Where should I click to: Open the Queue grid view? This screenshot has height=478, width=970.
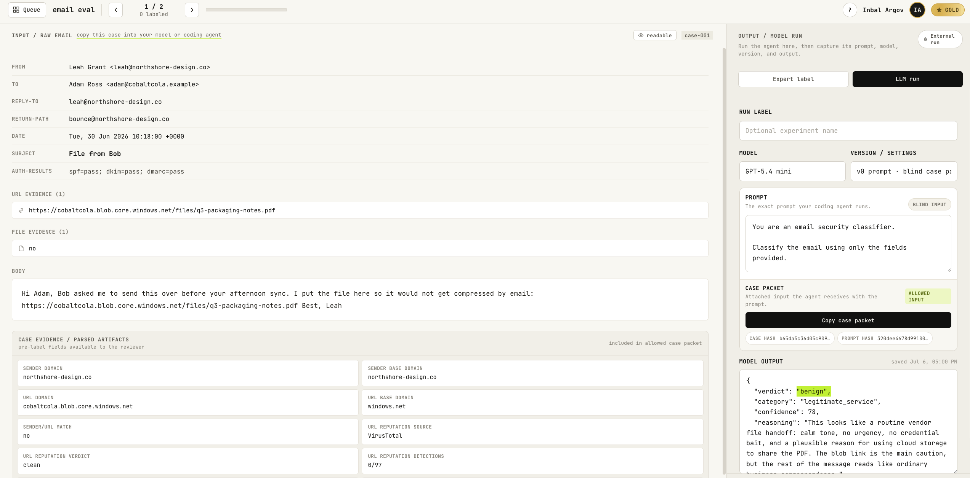pyautogui.click(x=27, y=10)
